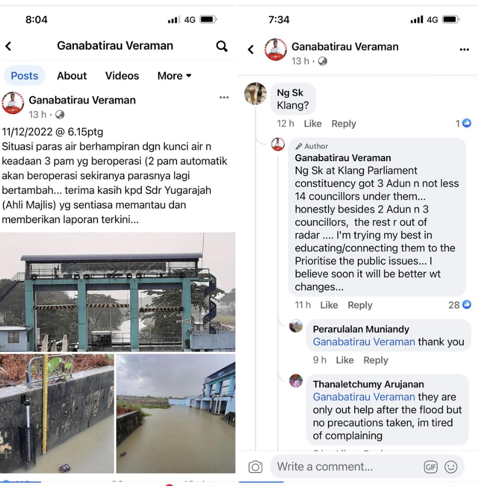Screen dimensions: 478x486
Task: Open the camera icon in comment bar
Action: coord(255,467)
